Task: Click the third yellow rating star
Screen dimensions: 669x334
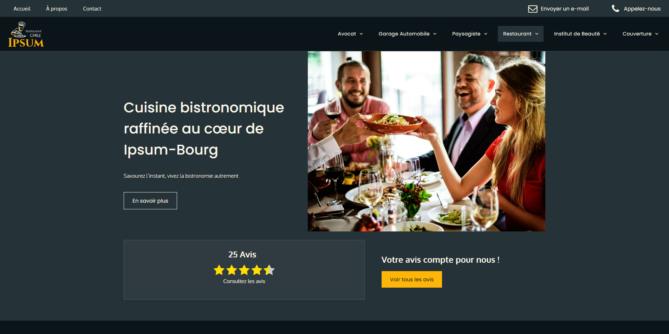Action: click(244, 270)
